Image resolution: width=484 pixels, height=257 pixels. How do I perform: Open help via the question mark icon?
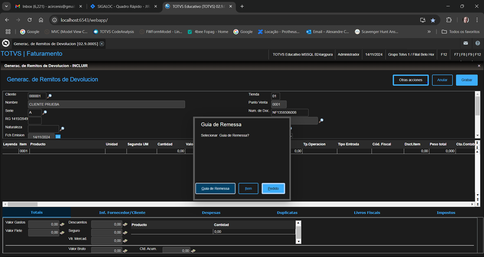coord(477,43)
